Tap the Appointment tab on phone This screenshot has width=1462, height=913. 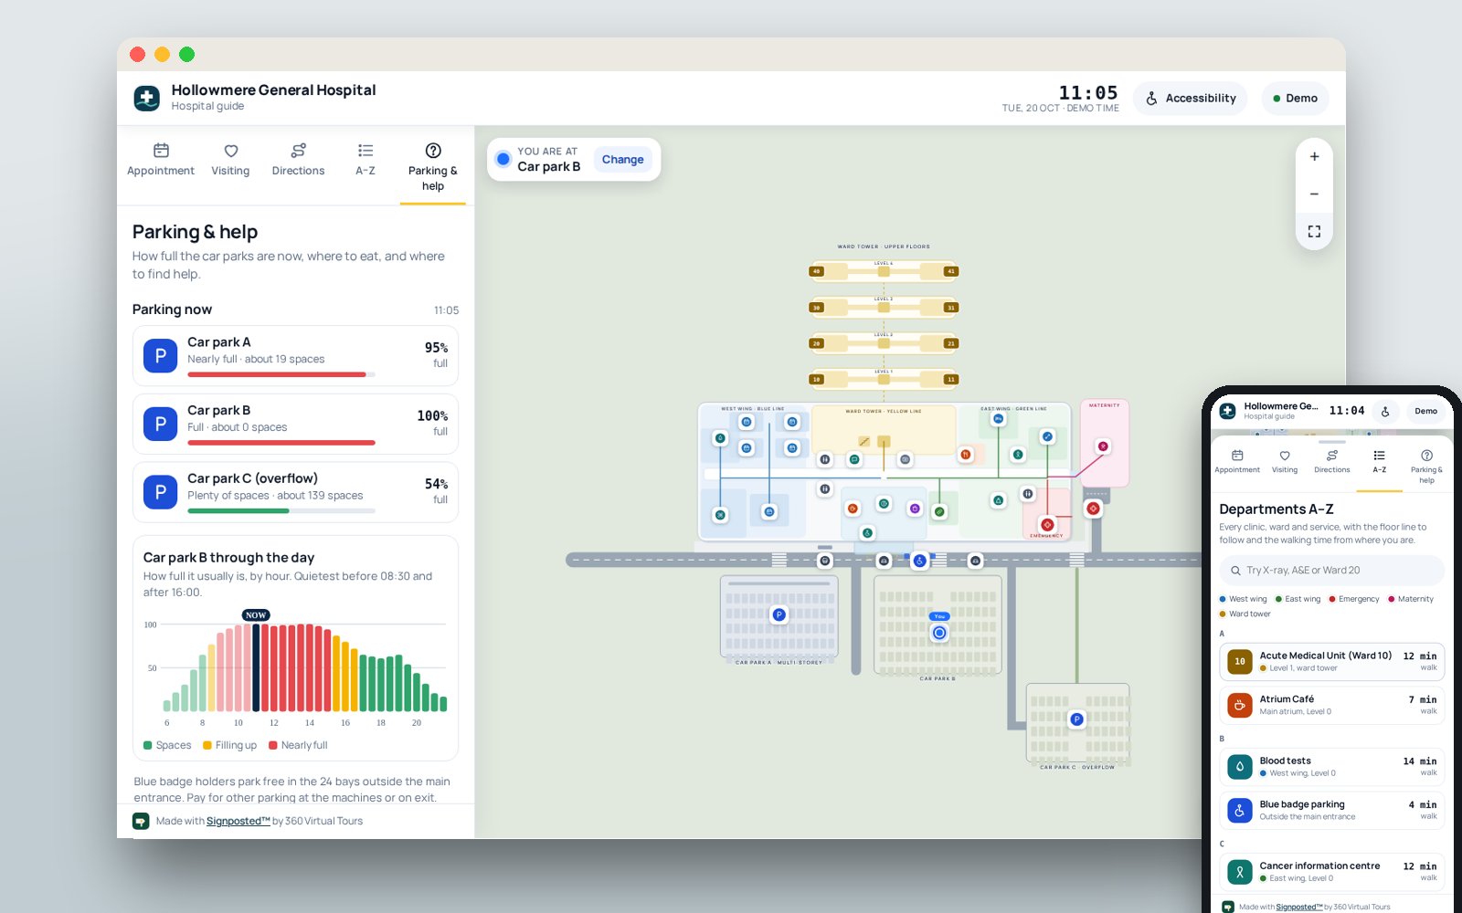[x=1237, y=462]
